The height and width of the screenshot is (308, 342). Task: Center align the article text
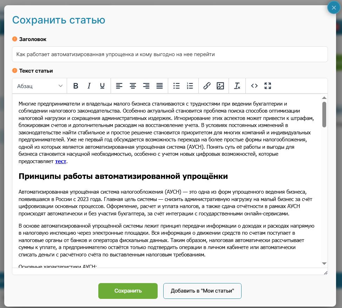tap(133, 86)
